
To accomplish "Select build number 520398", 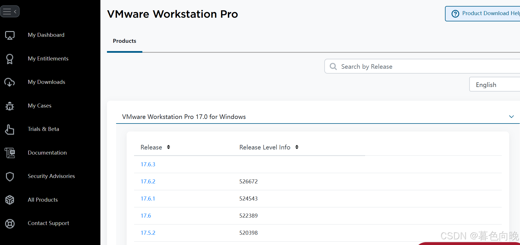I will (x=248, y=233).
